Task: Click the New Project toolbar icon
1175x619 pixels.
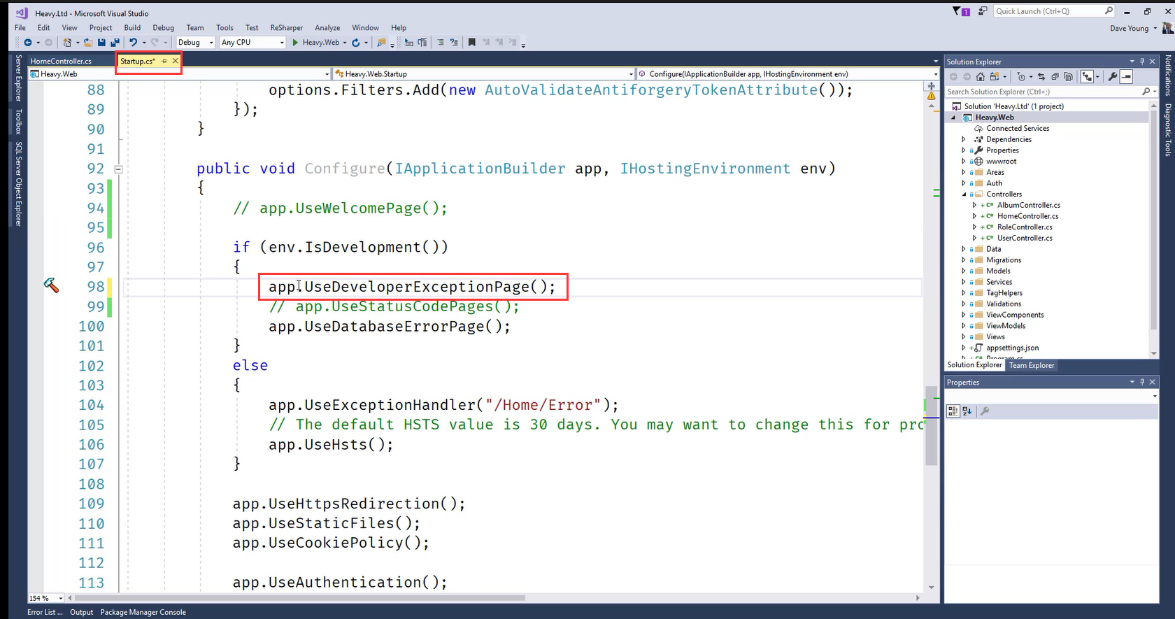Action: pyautogui.click(x=67, y=43)
